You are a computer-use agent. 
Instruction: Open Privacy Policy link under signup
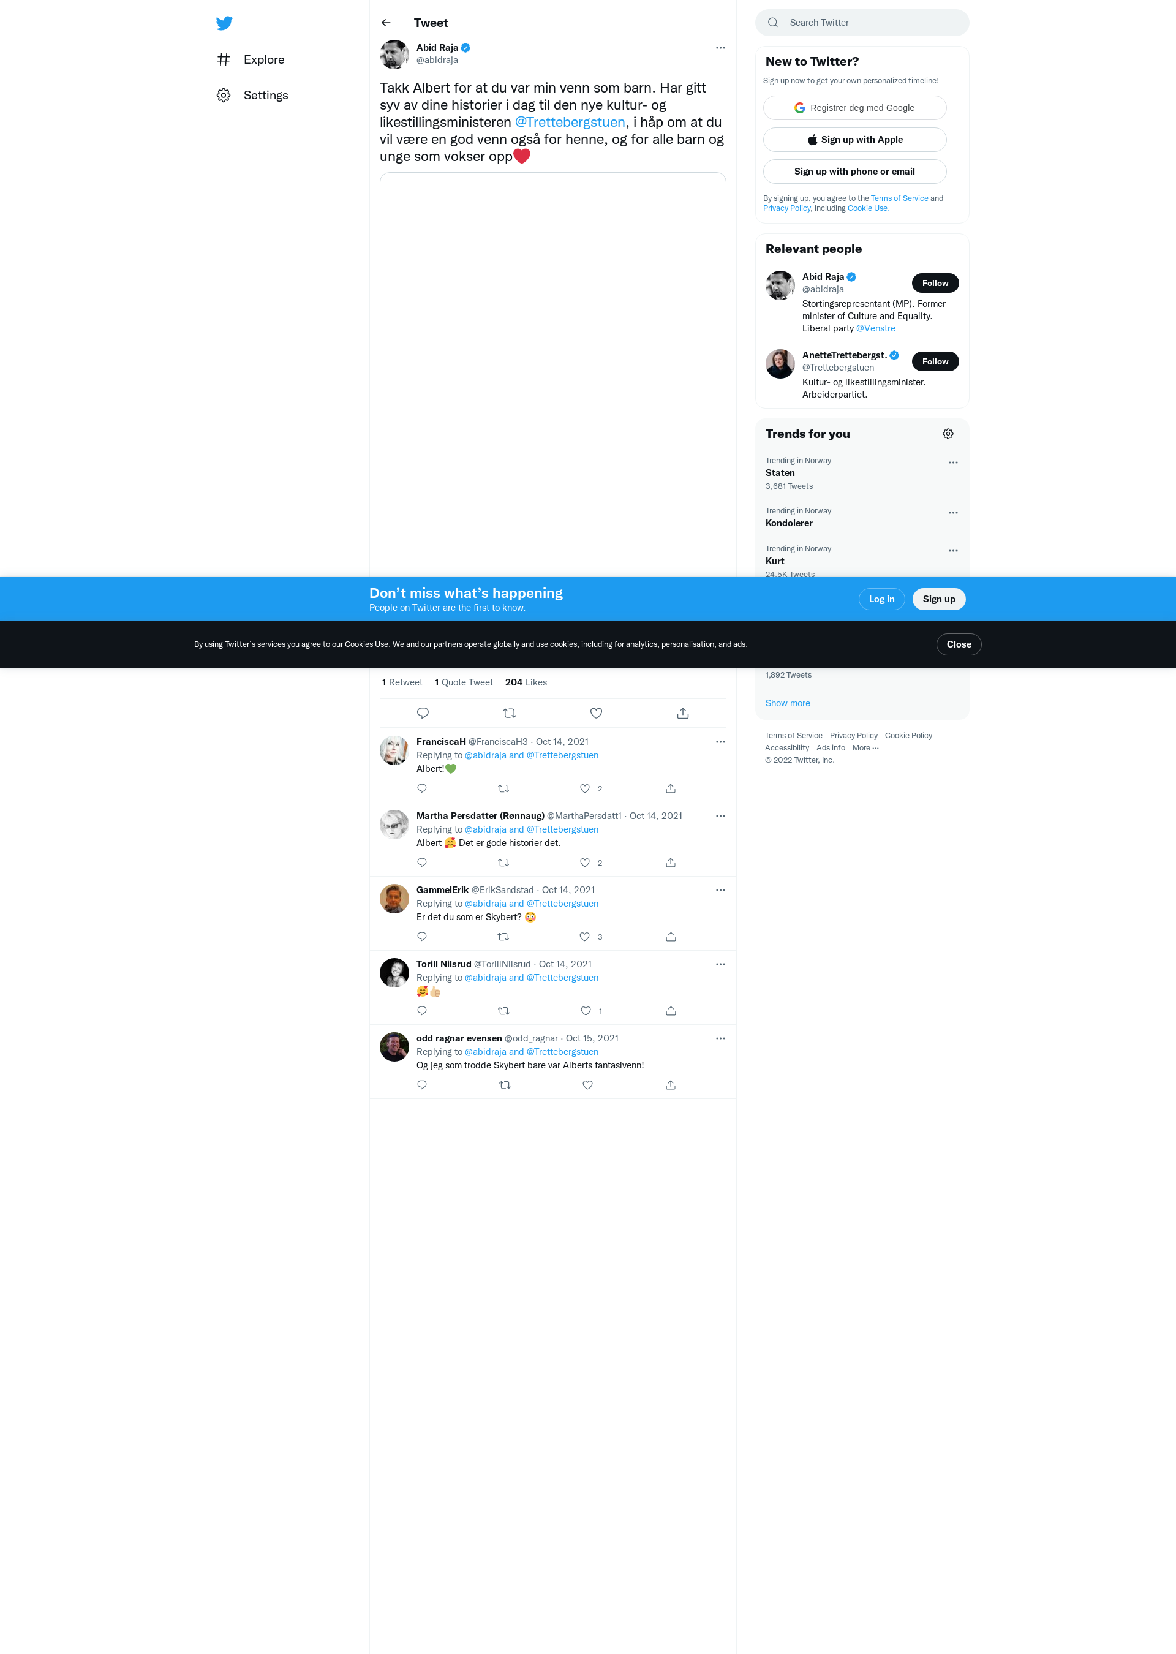pos(786,208)
